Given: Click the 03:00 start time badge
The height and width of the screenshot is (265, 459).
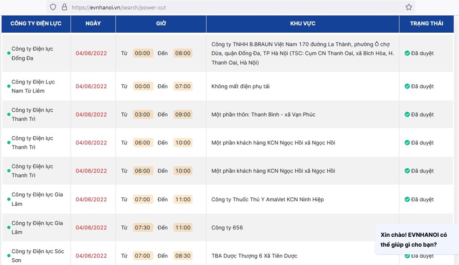Looking at the screenshot, I should (142, 114).
